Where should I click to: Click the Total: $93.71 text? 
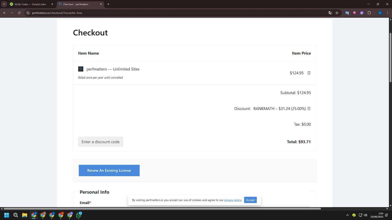(299, 142)
